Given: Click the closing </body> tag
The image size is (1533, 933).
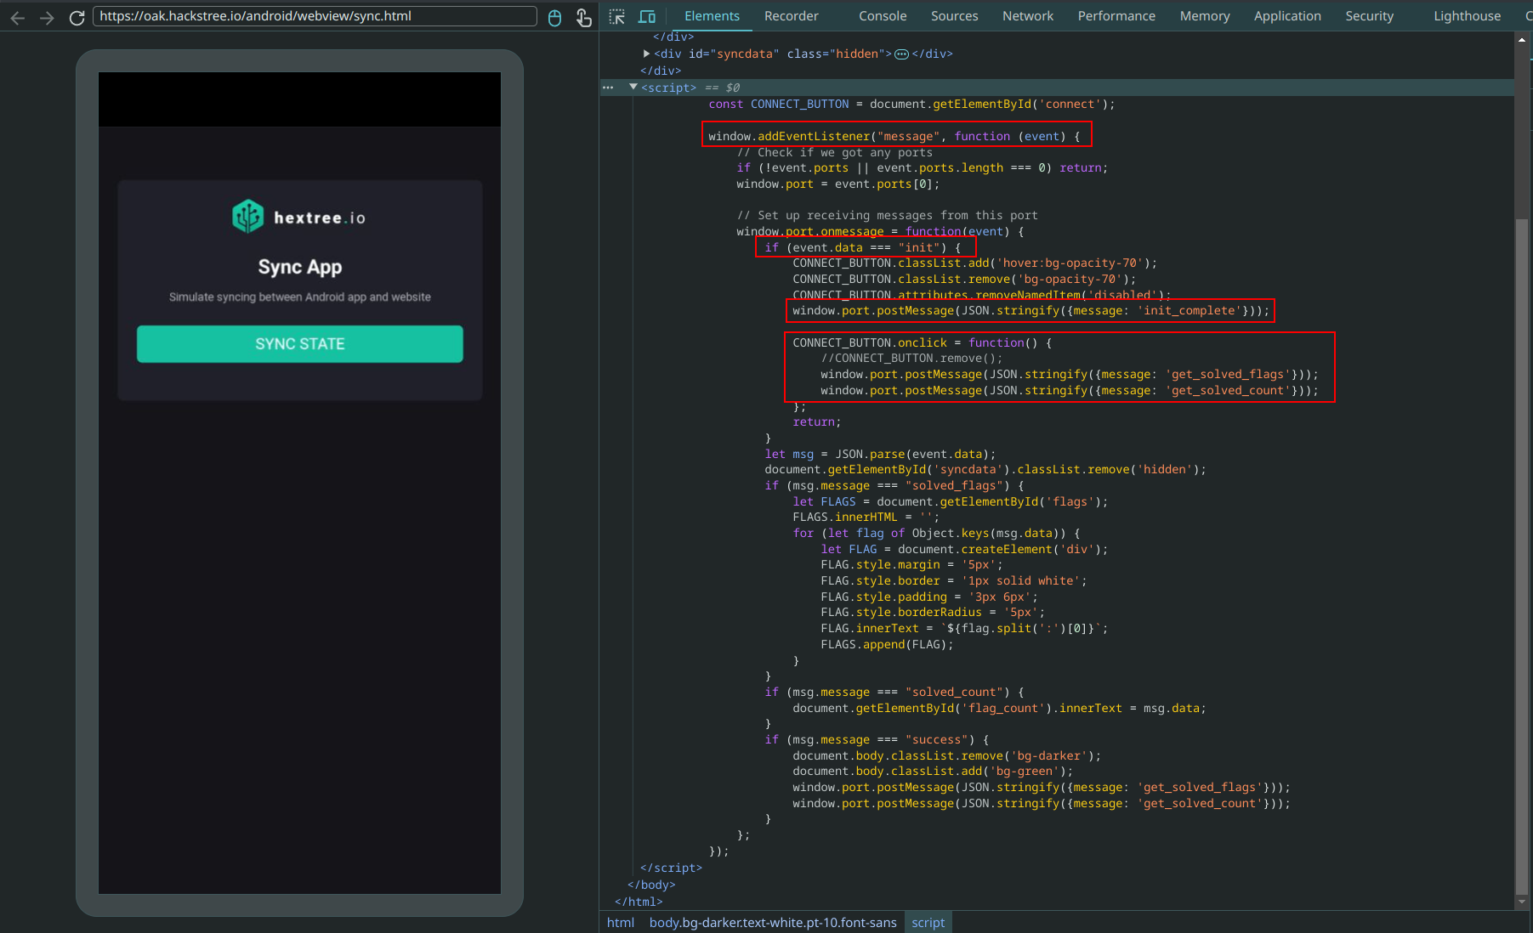Looking at the screenshot, I should pos(651,885).
